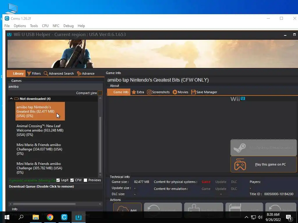Uncheck the CFW checkbox
Screen dimensions: 298x223
tap(72, 180)
